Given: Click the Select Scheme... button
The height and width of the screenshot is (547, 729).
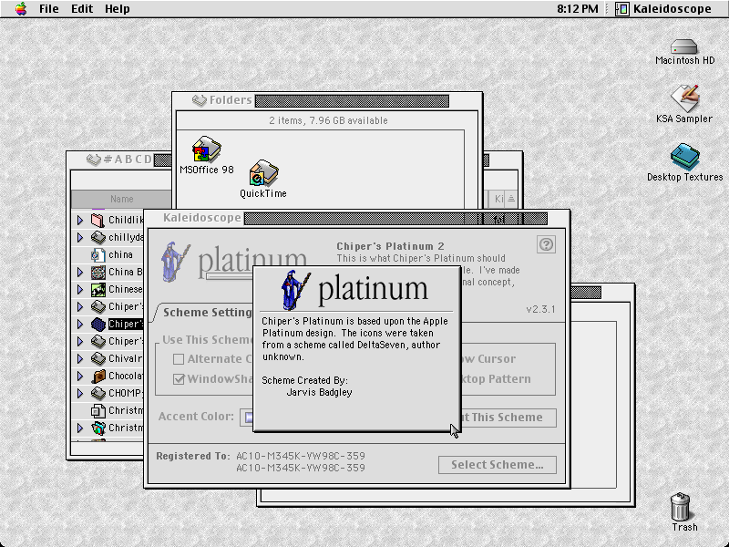Looking at the screenshot, I should click(x=497, y=465).
